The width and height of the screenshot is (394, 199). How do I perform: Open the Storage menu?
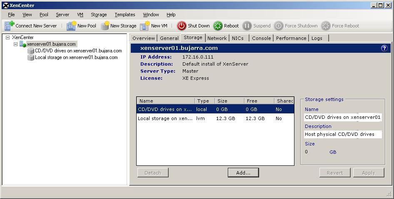coord(99,15)
